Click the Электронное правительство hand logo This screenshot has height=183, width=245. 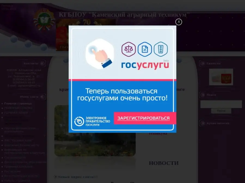[79, 121]
